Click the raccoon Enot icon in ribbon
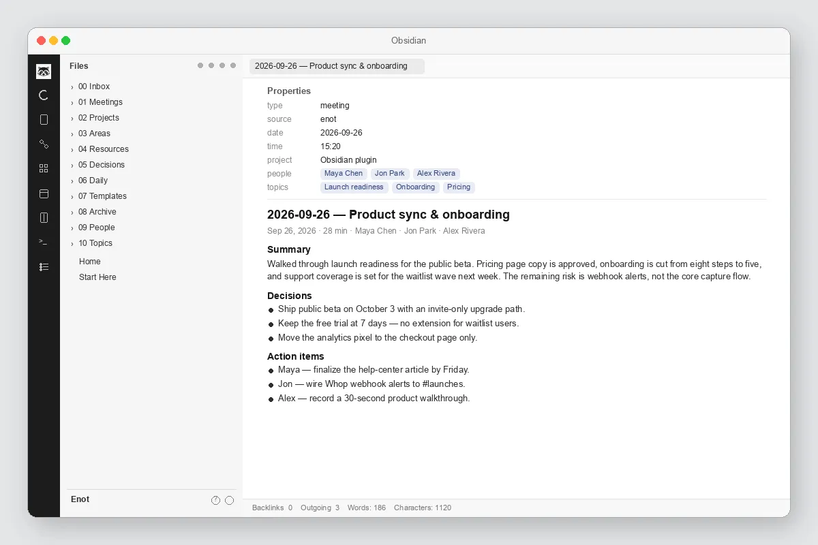Viewport: 818px width, 545px height. (x=44, y=71)
